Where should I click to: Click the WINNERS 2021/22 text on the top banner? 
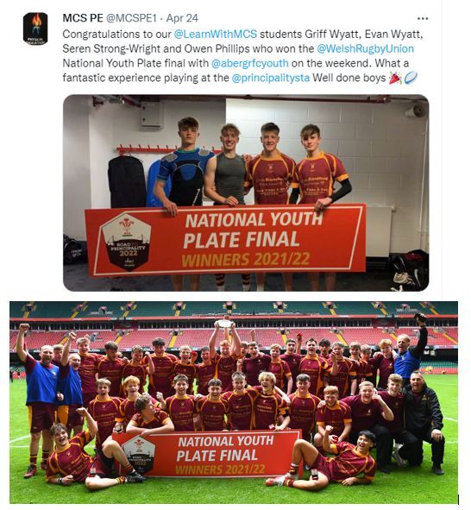coord(245,260)
